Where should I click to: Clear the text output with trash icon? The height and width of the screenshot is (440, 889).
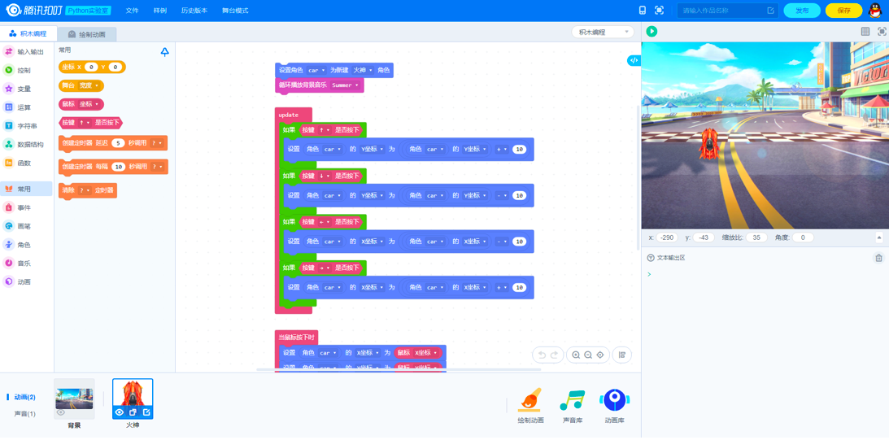click(x=878, y=258)
